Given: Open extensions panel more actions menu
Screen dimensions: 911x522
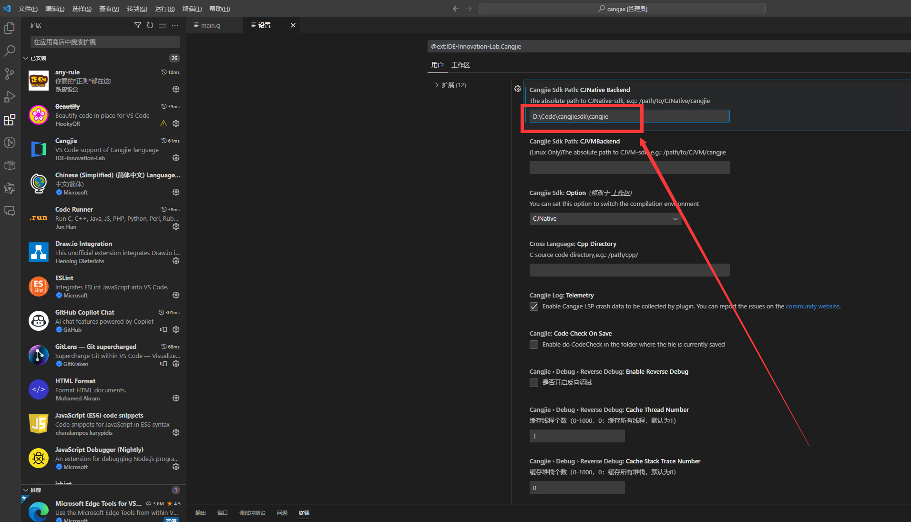Looking at the screenshot, I should pos(175,25).
